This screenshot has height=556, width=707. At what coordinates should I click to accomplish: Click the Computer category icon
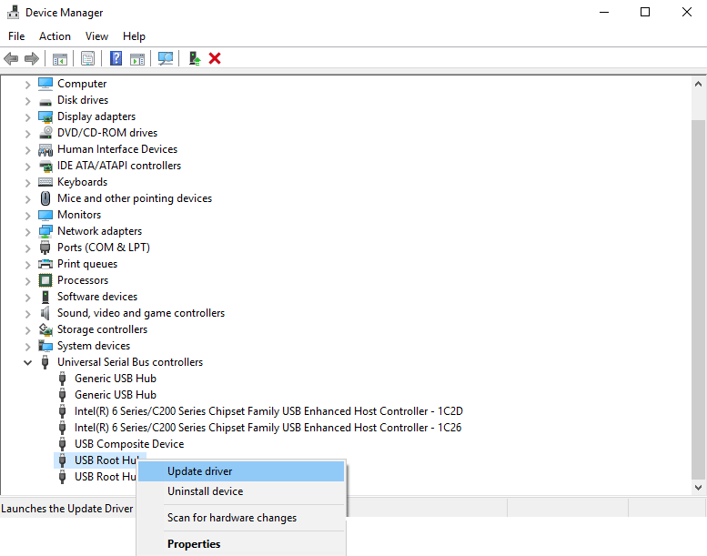point(45,84)
